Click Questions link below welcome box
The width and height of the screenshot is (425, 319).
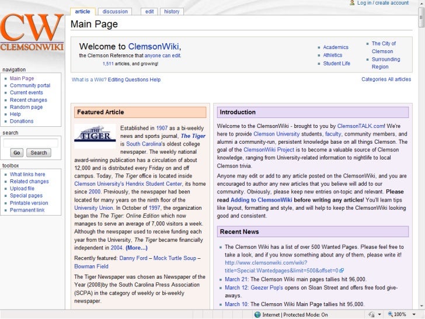(137, 79)
